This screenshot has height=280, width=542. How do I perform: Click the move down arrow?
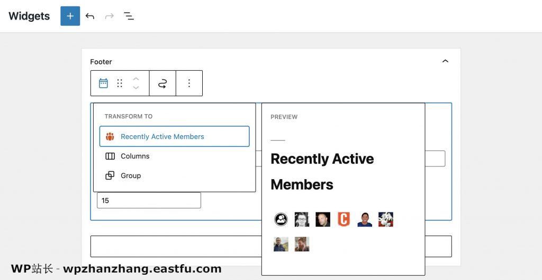pyautogui.click(x=136, y=88)
